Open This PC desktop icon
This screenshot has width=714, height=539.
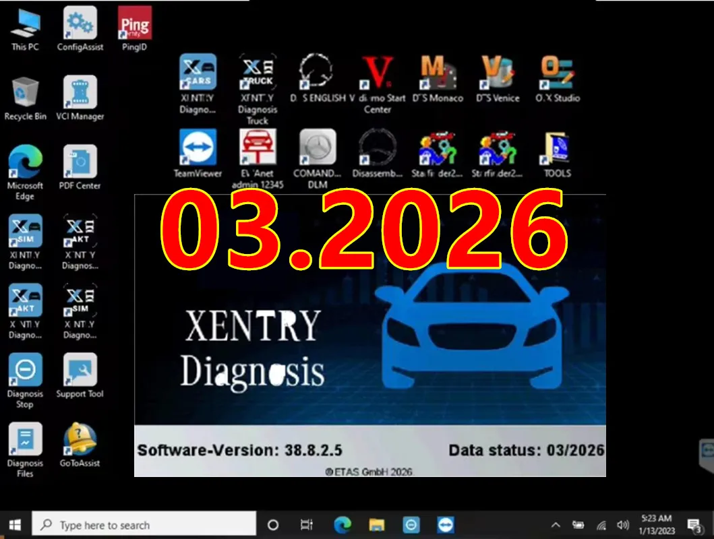click(26, 28)
